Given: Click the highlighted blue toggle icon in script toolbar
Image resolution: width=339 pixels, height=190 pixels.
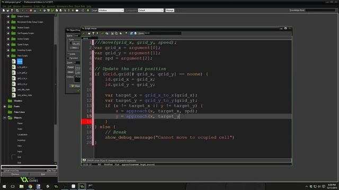Looking at the screenshot, I should (x=131, y=33).
